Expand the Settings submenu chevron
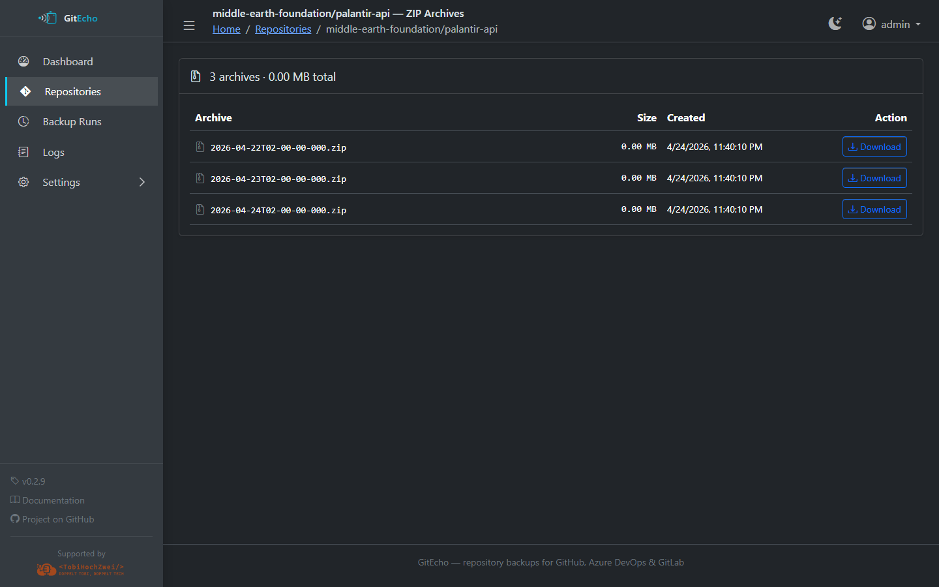 [x=142, y=183]
